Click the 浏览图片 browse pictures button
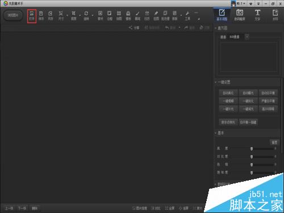This screenshot has height=213, width=284. coord(13,15)
